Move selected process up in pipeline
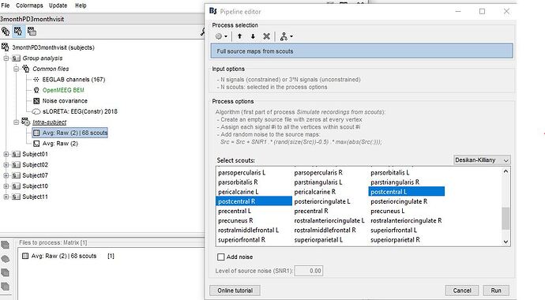Screen dimensions: 545x300 (239, 36)
